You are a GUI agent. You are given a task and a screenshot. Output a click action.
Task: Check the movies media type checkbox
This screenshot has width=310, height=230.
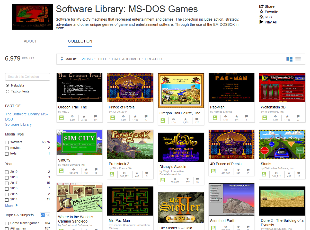(7, 148)
